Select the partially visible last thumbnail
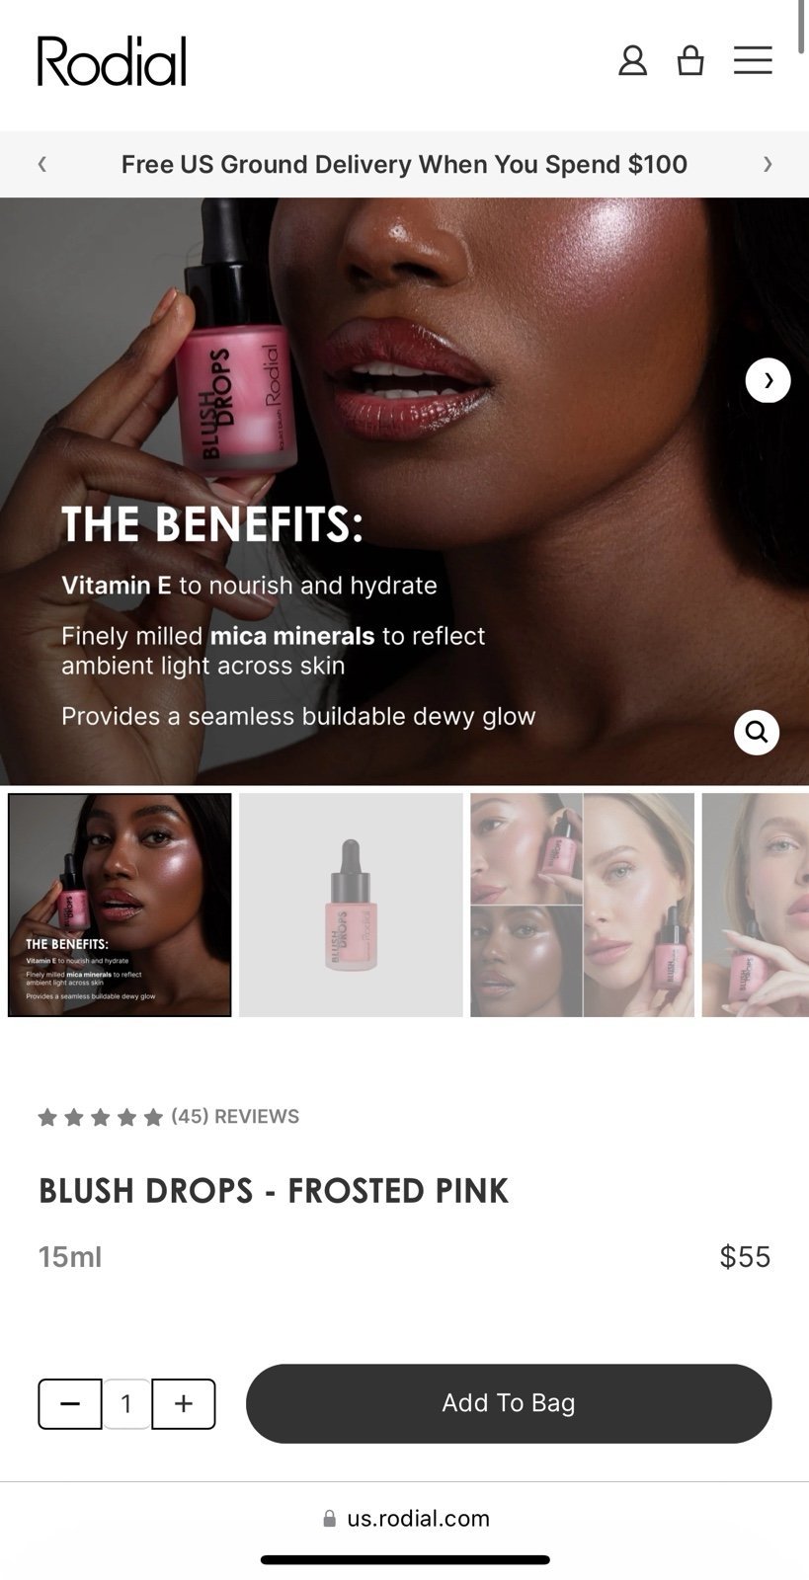The height and width of the screenshot is (1580, 809). (756, 905)
